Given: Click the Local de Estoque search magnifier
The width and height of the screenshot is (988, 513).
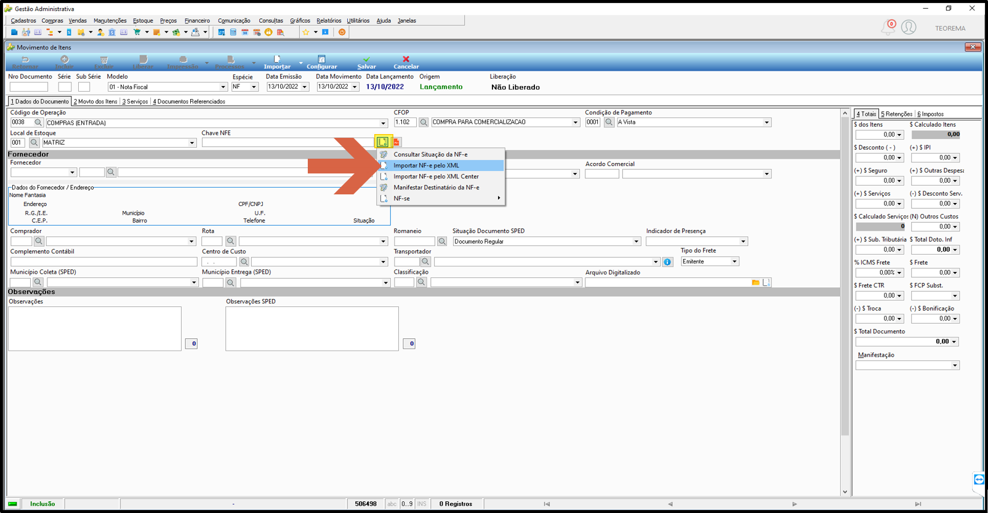Looking at the screenshot, I should pyautogui.click(x=34, y=143).
